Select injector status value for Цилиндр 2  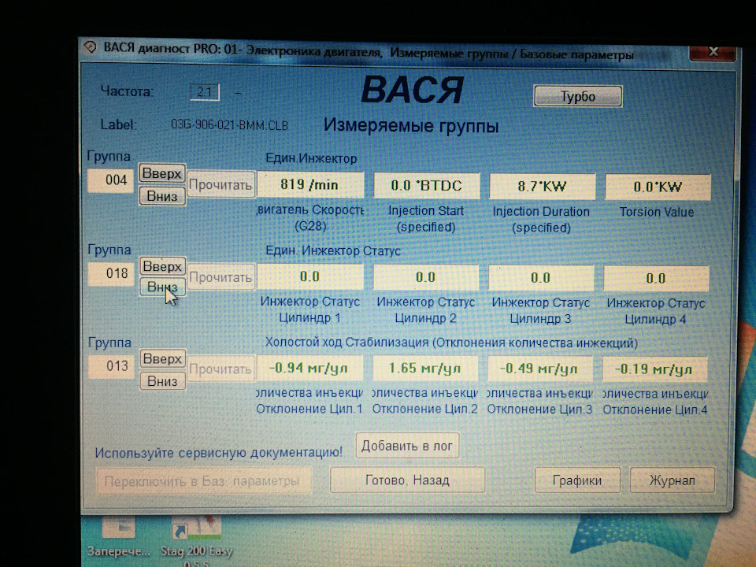point(426,277)
